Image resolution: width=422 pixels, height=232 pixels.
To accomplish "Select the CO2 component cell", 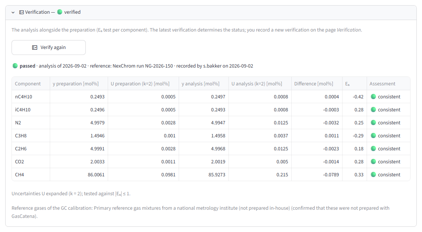I will coord(31,161).
